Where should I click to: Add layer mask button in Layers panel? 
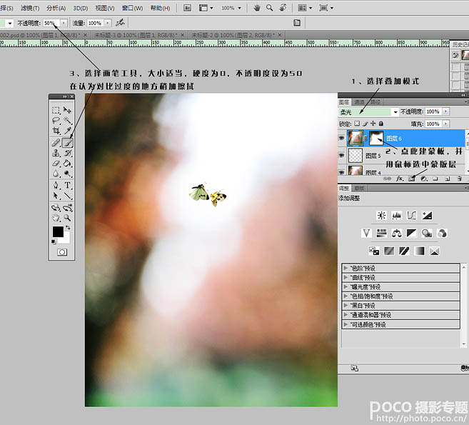[412, 179]
